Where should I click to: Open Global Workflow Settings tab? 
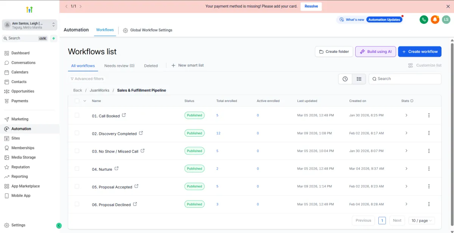pos(148,30)
